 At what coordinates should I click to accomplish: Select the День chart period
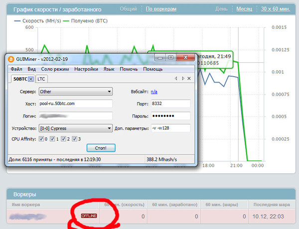tap(221, 9)
